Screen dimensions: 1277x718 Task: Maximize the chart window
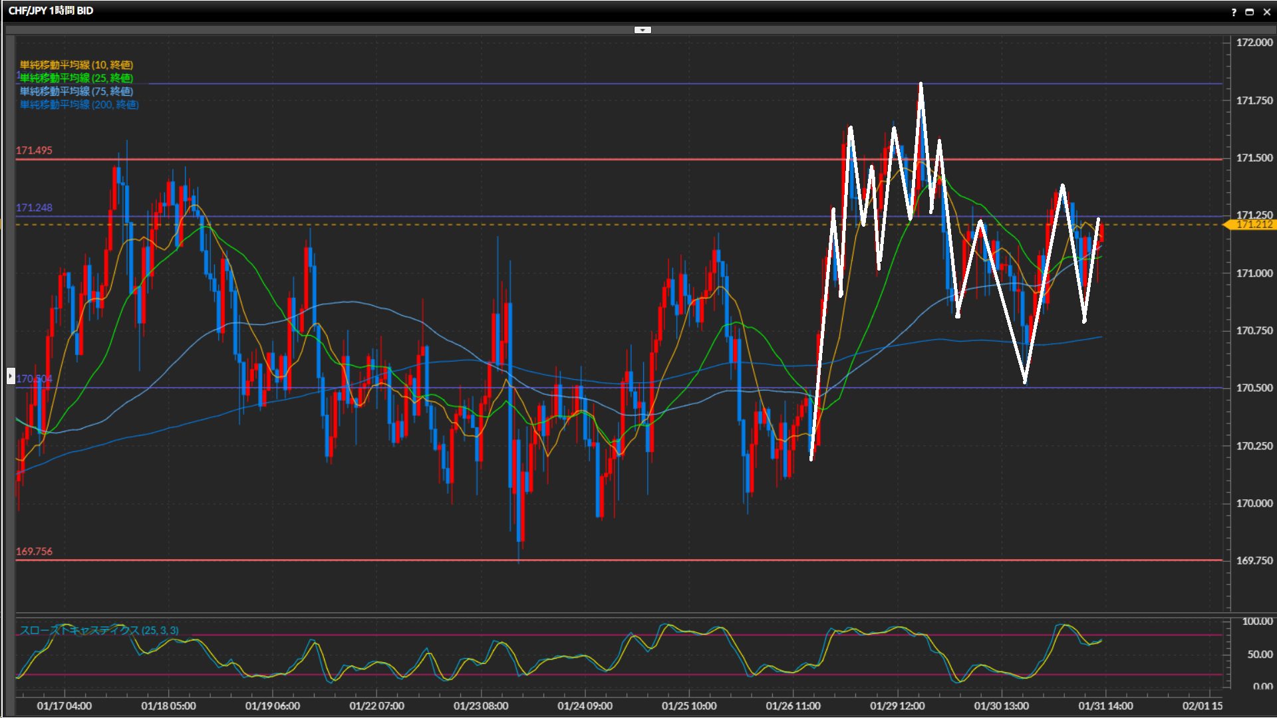[x=1250, y=12]
